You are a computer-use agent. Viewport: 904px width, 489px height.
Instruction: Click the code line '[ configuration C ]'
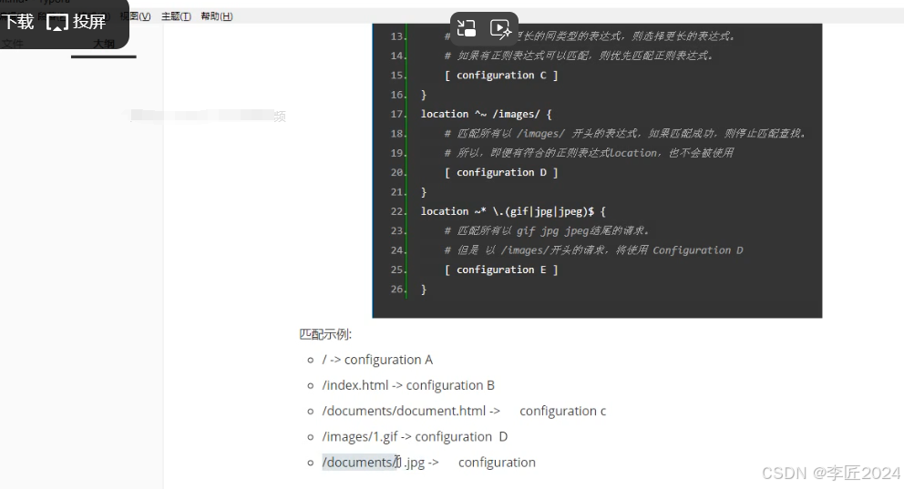coord(501,76)
